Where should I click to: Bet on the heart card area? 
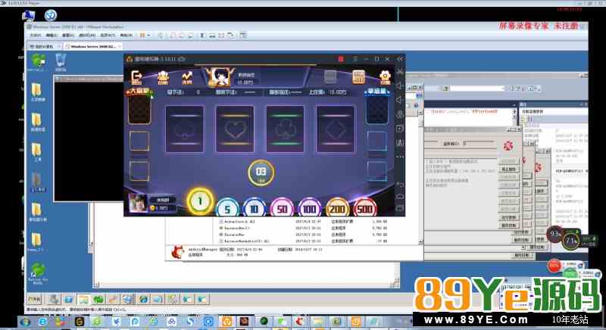coord(235,129)
